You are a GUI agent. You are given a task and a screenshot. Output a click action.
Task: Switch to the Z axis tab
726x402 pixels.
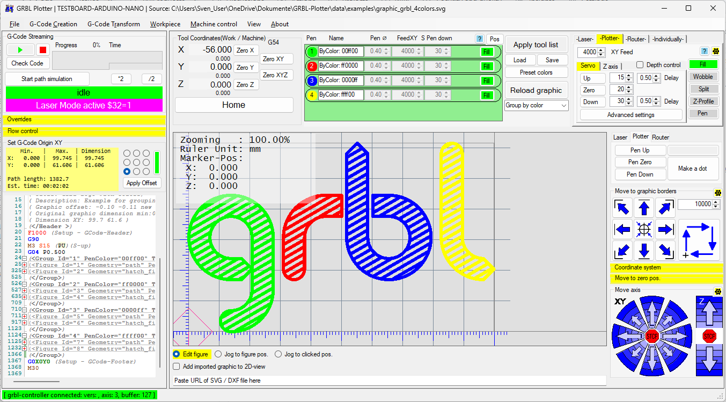pyautogui.click(x=610, y=66)
